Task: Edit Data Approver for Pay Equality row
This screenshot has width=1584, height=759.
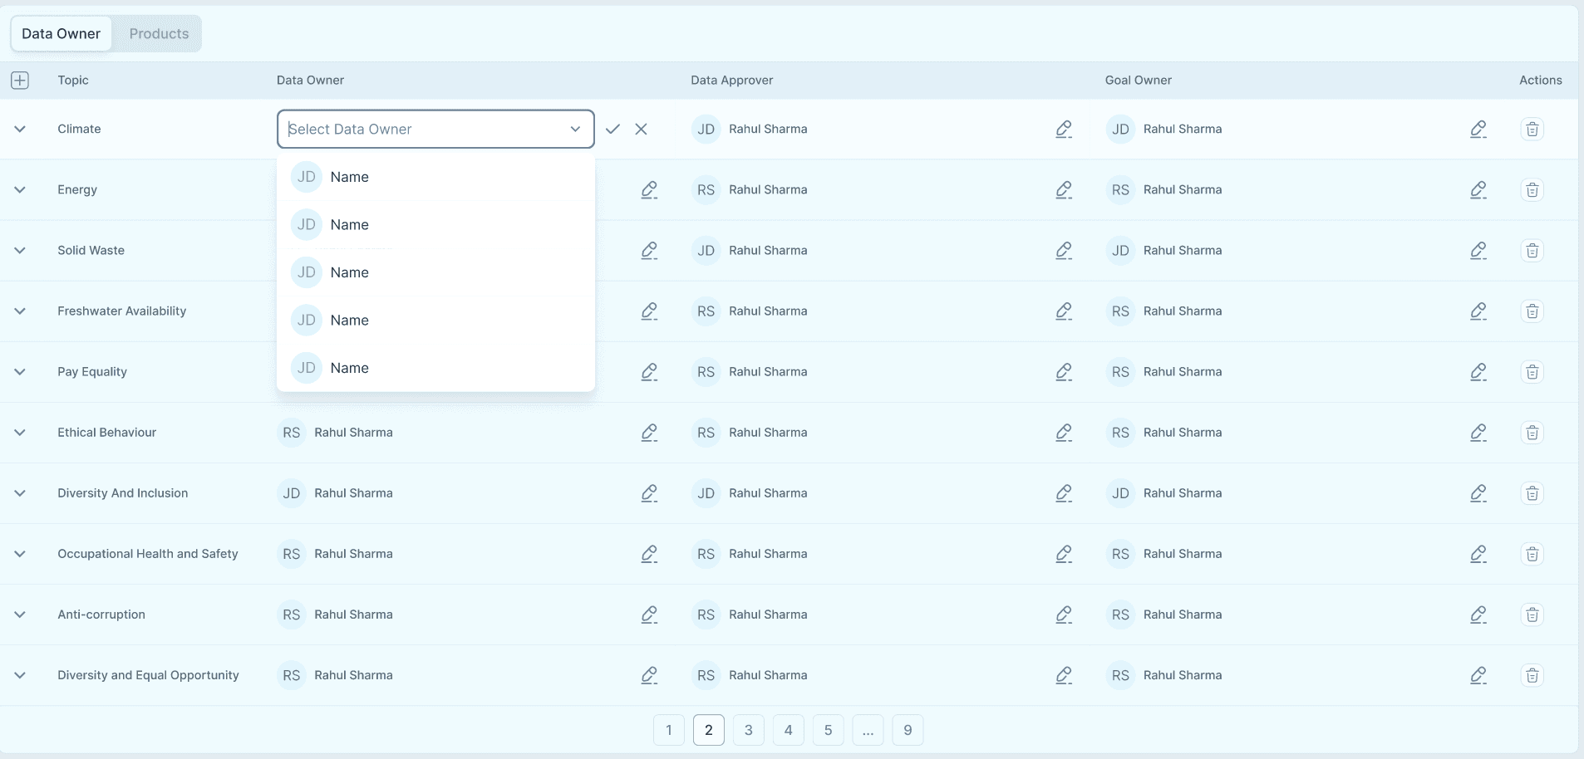Action: pyautogui.click(x=1064, y=371)
